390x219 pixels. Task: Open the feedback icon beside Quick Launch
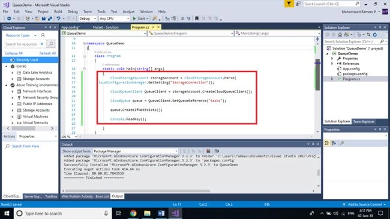click(x=298, y=4)
